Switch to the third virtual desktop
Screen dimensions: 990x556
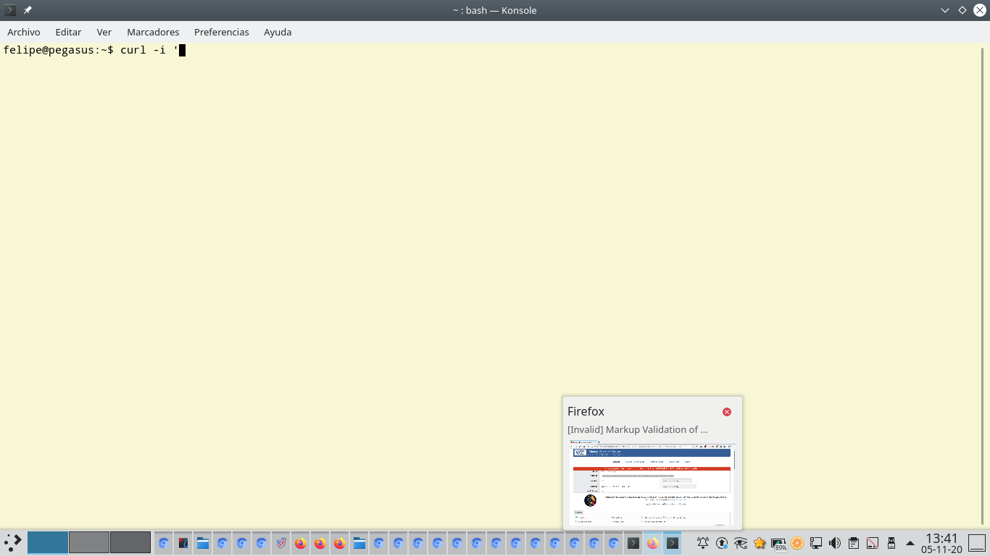coord(130,542)
